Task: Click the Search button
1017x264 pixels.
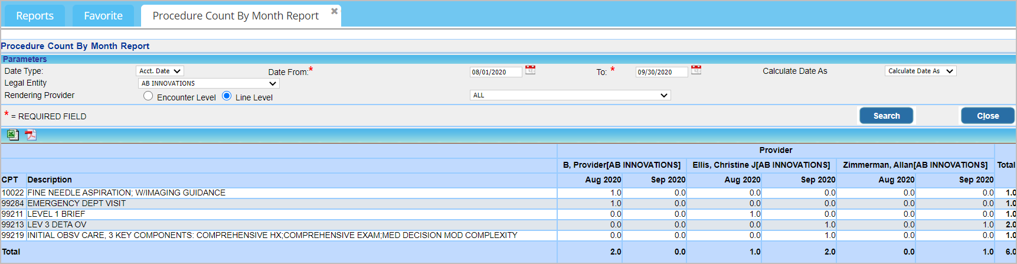Action: pos(886,116)
